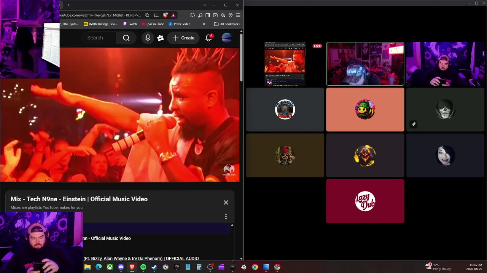Select the purple-lit webcam tile in call
The image size is (487, 273).
pyautogui.click(x=445, y=64)
